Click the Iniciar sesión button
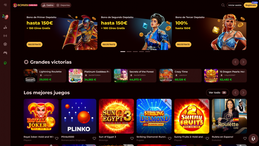This screenshot has width=259, height=146. point(235,5)
